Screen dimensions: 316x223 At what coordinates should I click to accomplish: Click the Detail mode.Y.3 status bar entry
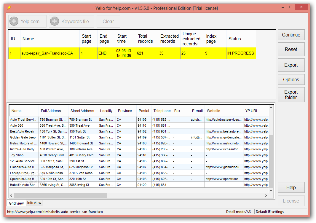point(238,212)
